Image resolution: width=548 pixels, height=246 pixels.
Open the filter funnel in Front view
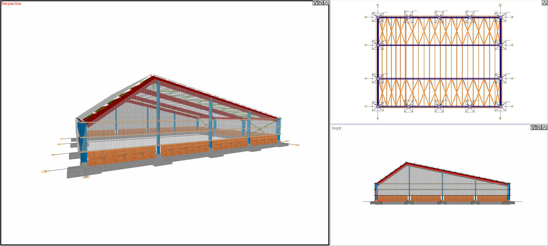(533, 127)
